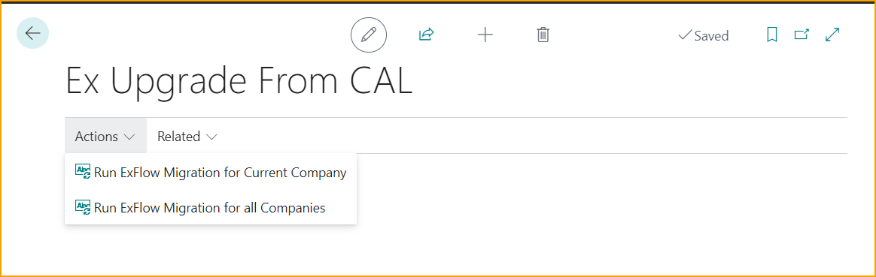Click the icon beside all Companies migration
876x277 pixels.
point(83,207)
